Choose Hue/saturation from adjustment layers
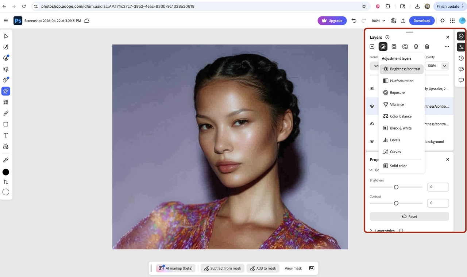 pos(402,81)
